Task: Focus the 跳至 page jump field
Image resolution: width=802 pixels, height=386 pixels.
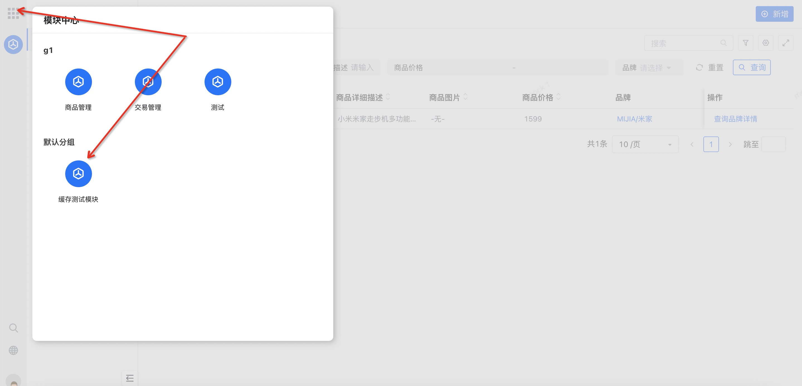Action: click(x=773, y=144)
